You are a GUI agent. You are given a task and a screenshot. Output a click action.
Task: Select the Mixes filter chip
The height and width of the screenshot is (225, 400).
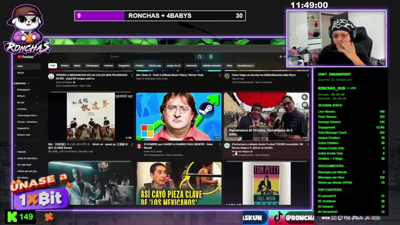click(77, 66)
